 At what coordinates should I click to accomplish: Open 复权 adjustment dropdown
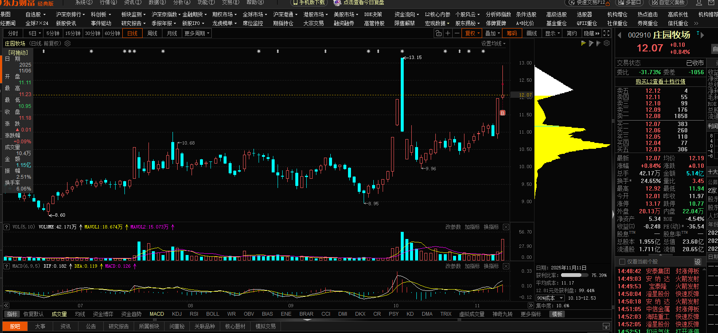(x=472, y=33)
